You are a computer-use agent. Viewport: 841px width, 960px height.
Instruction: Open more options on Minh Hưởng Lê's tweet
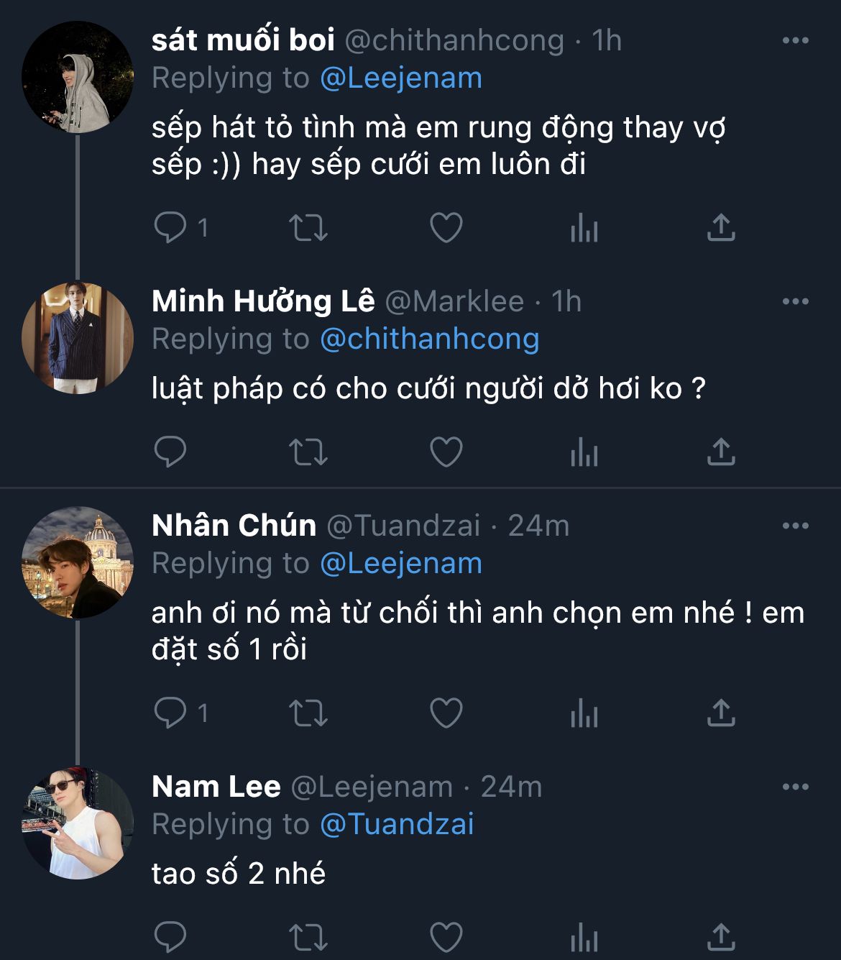tap(795, 301)
